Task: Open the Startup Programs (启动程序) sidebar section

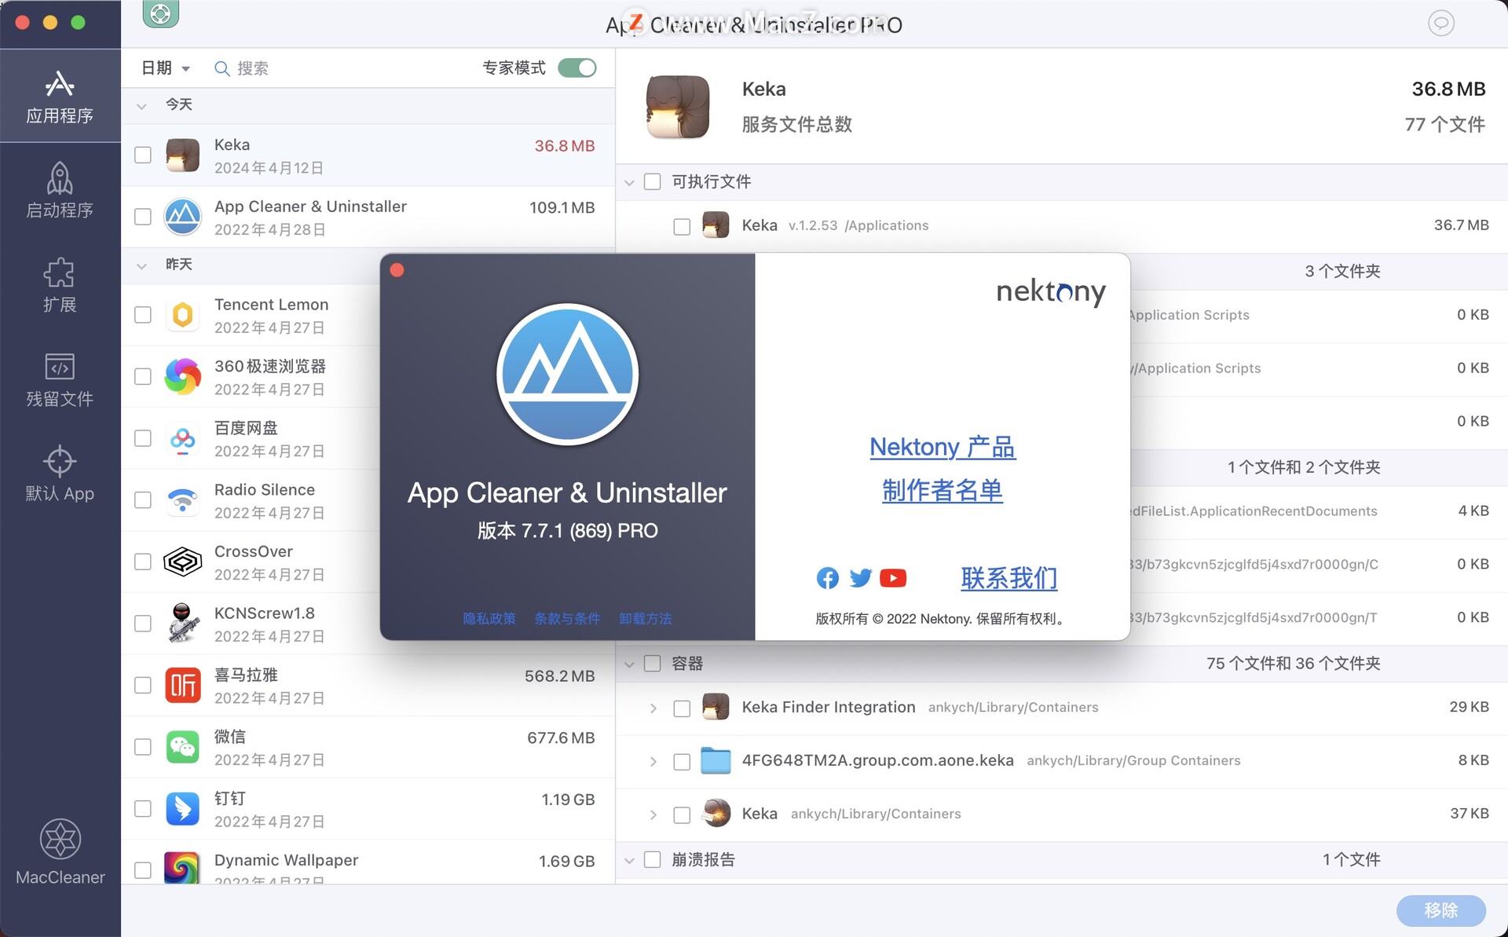Action: 60,191
